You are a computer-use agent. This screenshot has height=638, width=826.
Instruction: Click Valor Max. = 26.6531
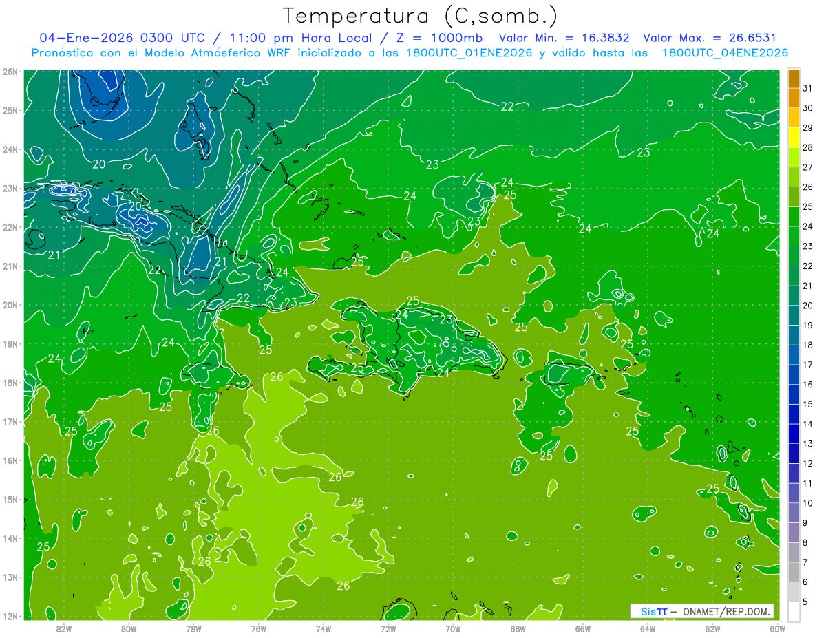pos(710,38)
